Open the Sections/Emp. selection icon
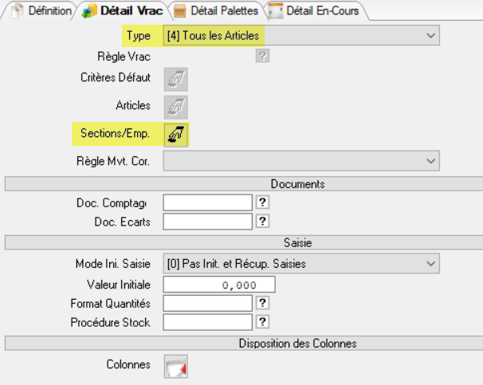The image size is (483, 385). click(176, 134)
